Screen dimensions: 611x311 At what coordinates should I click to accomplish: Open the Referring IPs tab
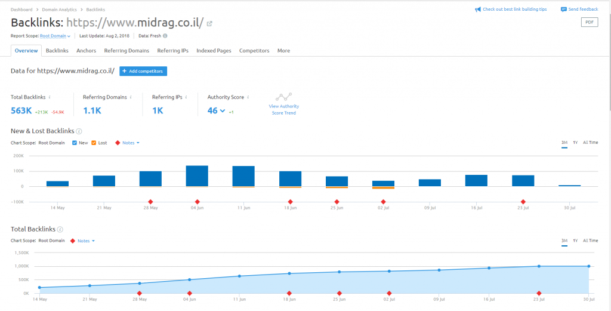click(173, 51)
